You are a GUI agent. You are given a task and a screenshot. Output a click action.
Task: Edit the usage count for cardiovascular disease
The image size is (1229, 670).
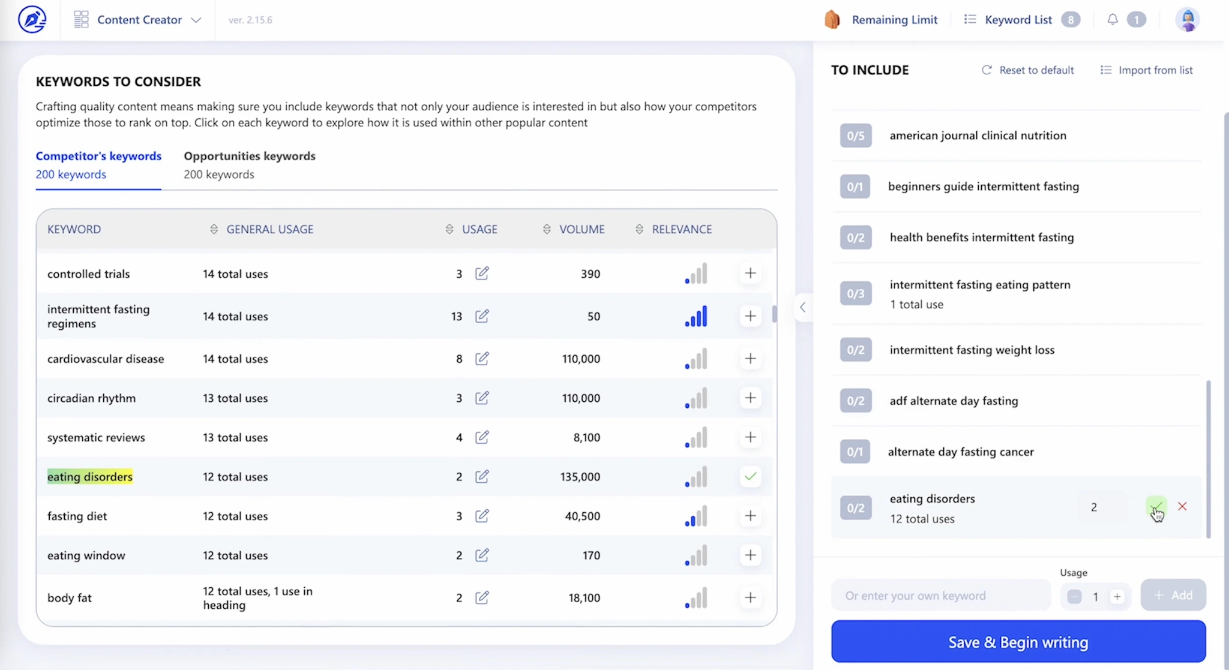click(482, 359)
